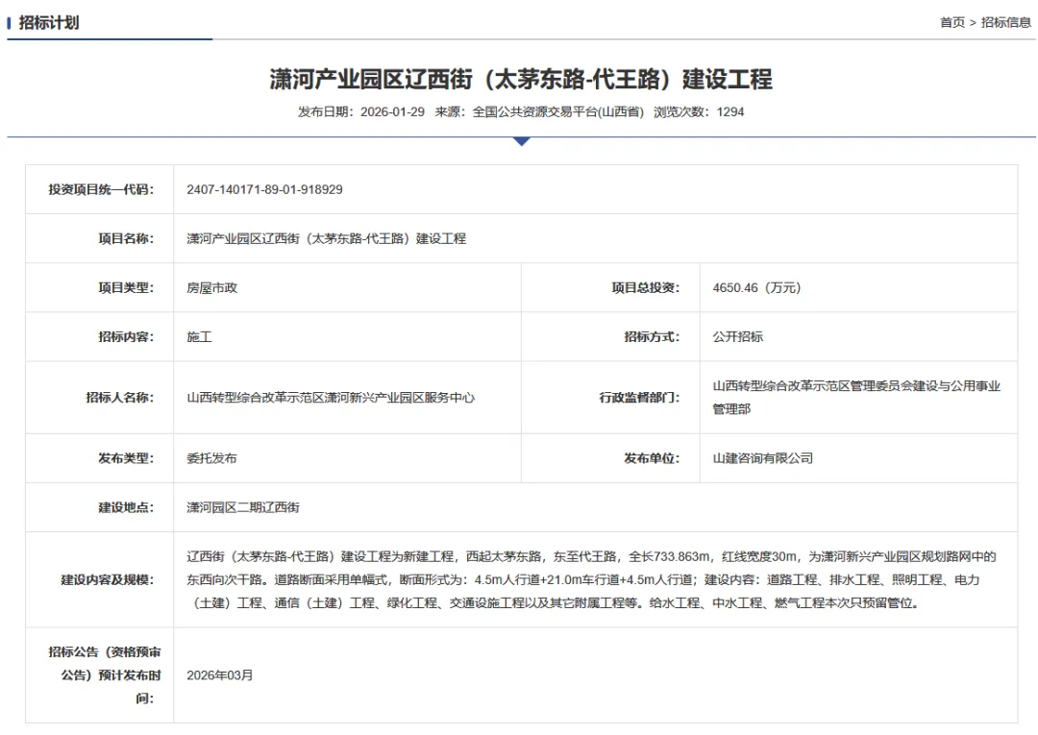Click the 施工 value
Image resolution: width=1038 pixels, height=735 pixels.
(199, 336)
